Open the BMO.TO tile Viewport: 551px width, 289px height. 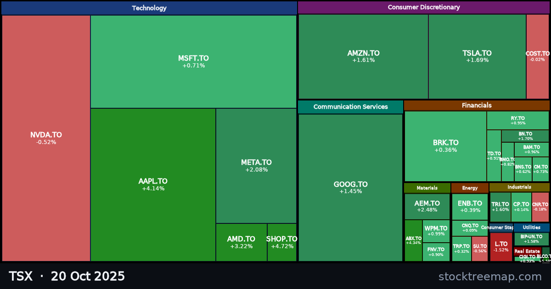[508, 162]
